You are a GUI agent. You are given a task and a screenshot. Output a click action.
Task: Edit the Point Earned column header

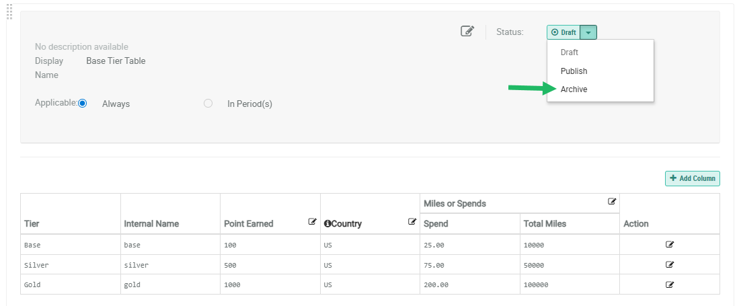point(313,221)
